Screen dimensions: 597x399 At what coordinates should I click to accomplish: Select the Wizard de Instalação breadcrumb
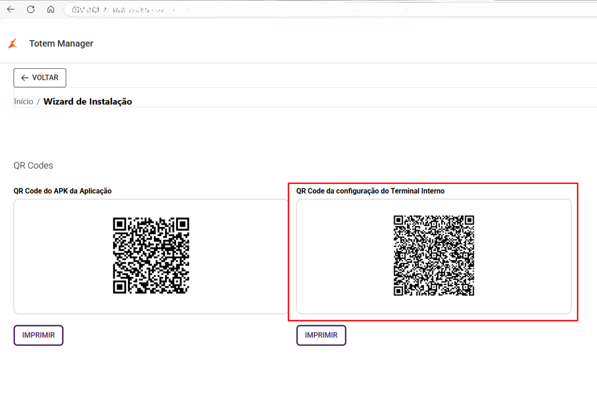[x=88, y=102]
